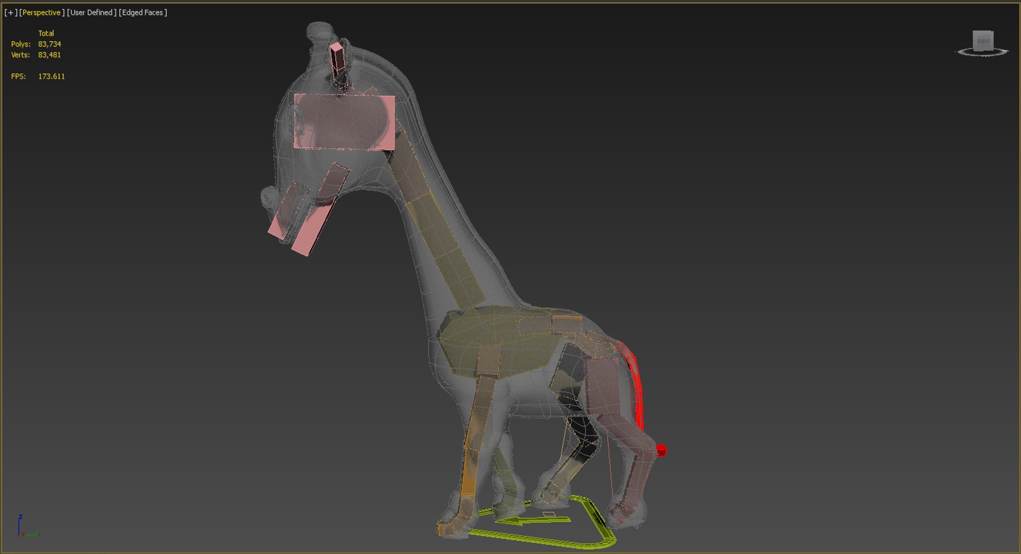1021x554 pixels.
Task: Click the FPS value 173.611
Action: click(52, 76)
